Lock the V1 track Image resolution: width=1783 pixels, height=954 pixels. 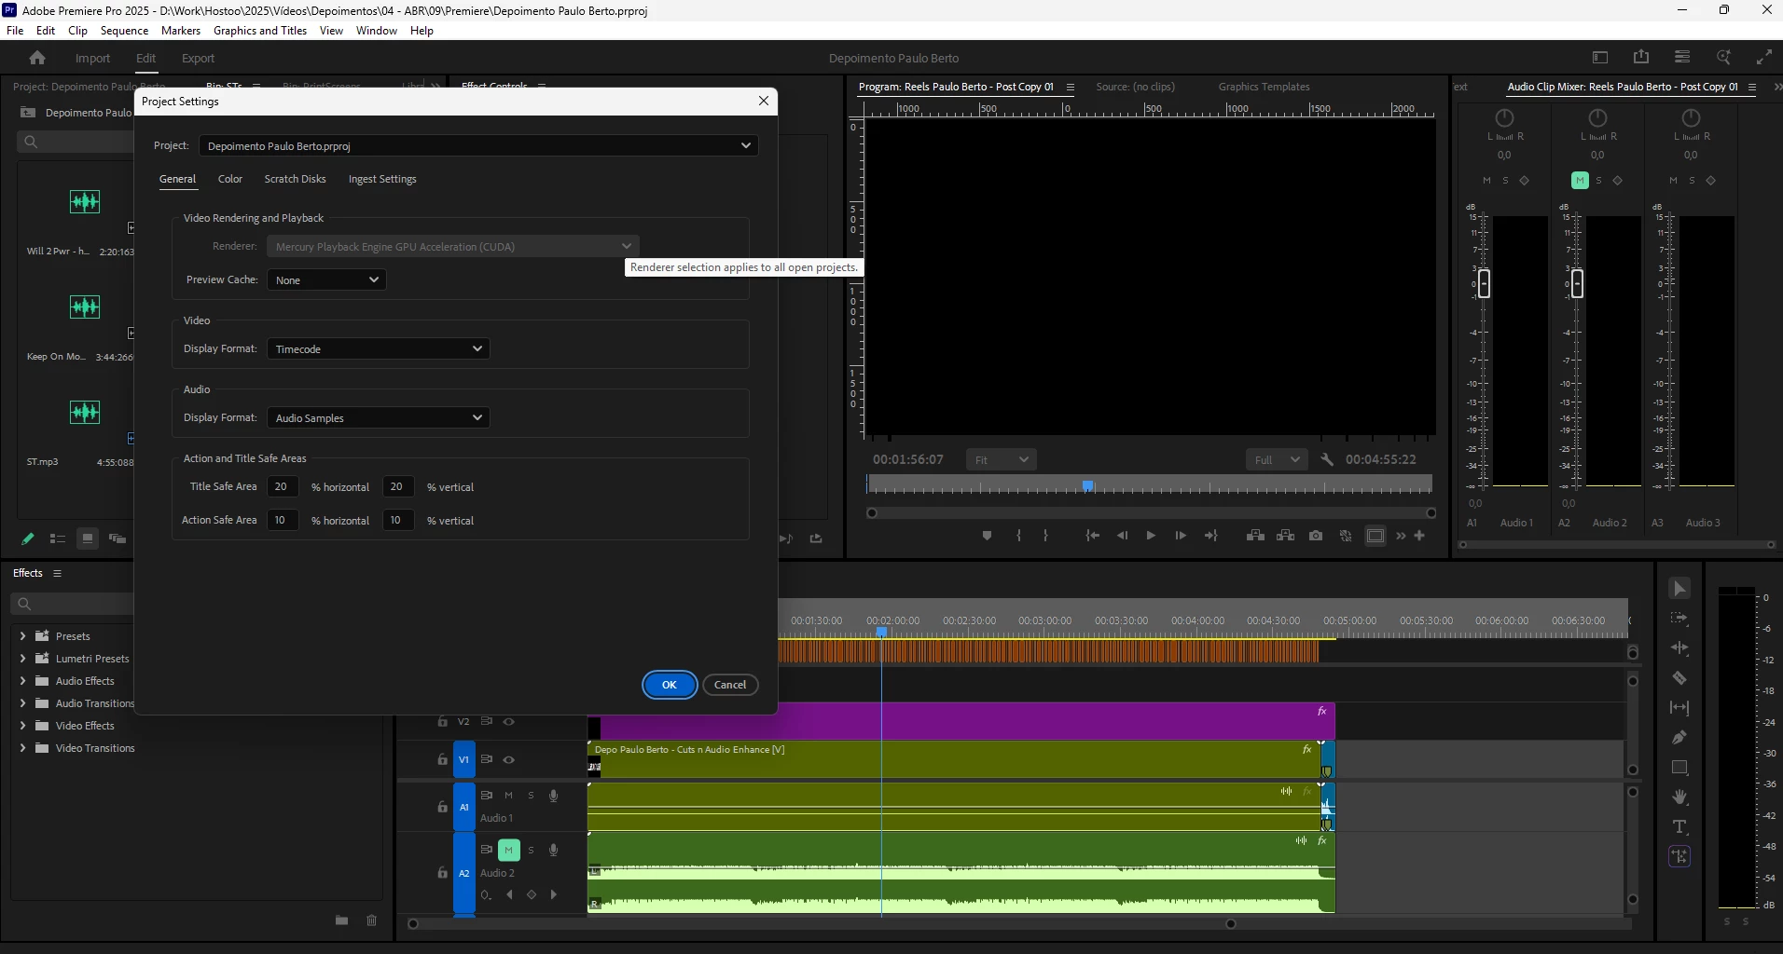pyautogui.click(x=442, y=760)
